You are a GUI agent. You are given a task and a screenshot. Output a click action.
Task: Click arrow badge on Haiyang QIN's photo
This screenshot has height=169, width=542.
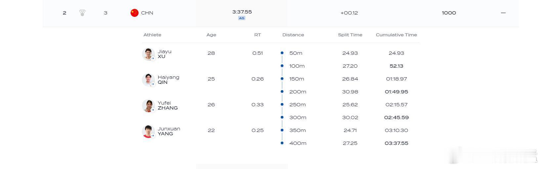[x=153, y=84]
